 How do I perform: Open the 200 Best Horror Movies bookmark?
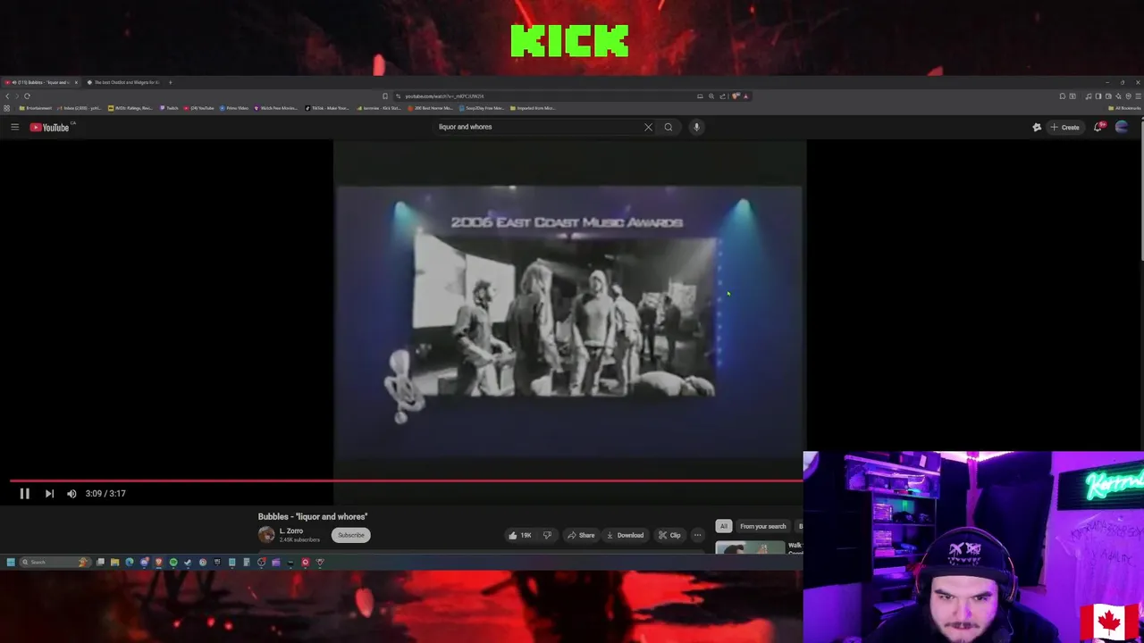pos(431,108)
